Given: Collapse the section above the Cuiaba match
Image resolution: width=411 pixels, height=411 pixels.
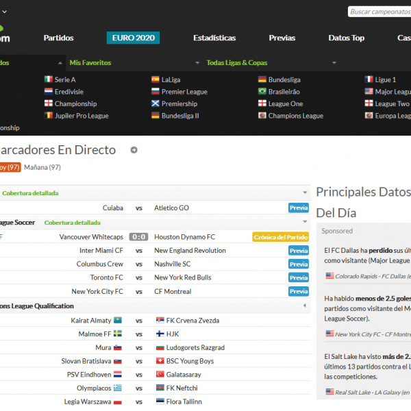Looking at the screenshot, I should (305, 192).
